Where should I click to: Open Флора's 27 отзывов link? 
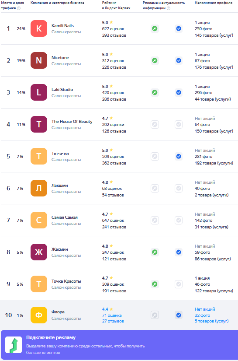113,321
